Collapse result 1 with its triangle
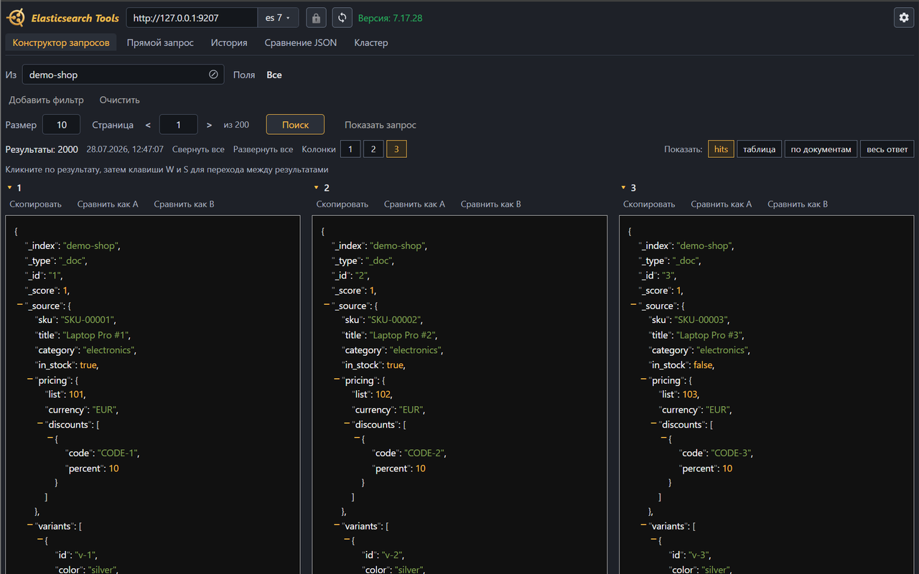The image size is (919, 574). 9,187
